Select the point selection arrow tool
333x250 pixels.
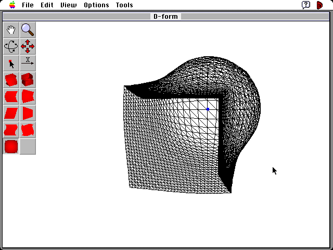[x=11, y=63]
